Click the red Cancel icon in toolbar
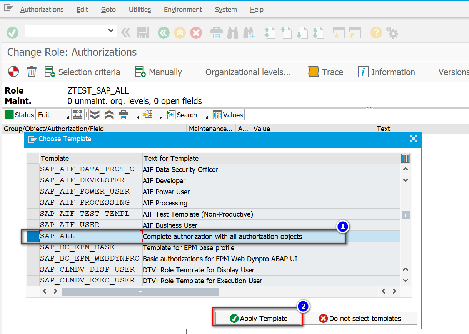 tap(196, 32)
